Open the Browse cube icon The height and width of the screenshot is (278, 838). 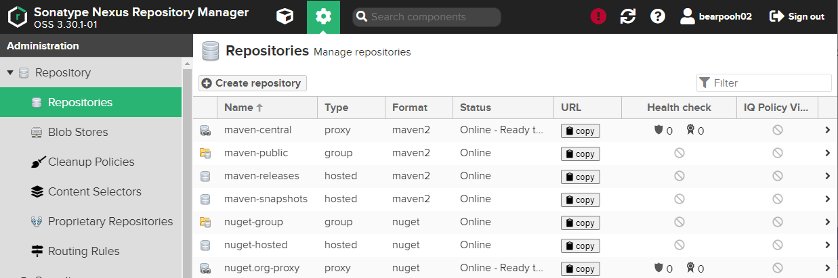click(x=285, y=16)
